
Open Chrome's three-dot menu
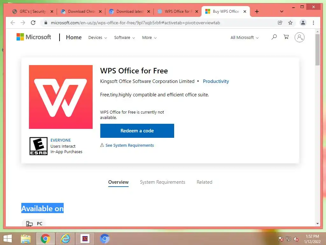pyautogui.click(x=313, y=23)
